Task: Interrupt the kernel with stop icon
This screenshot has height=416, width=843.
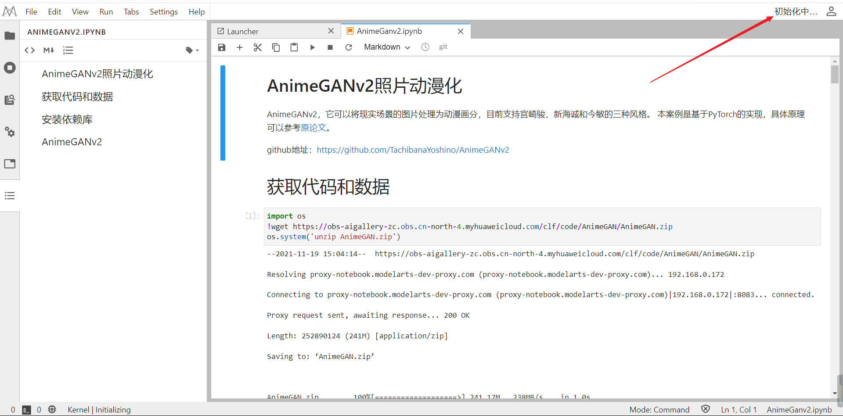Action: coord(330,47)
